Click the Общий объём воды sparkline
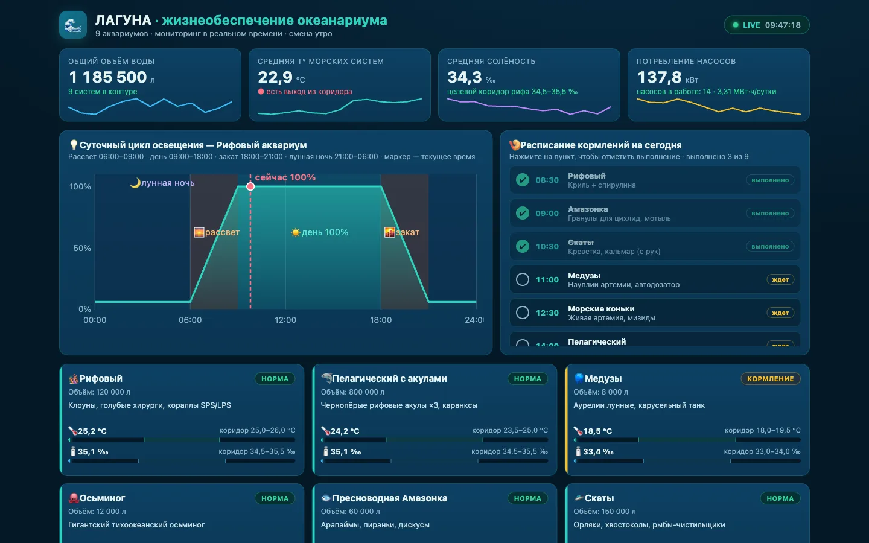The height and width of the screenshot is (543, 869). (150, 106)
